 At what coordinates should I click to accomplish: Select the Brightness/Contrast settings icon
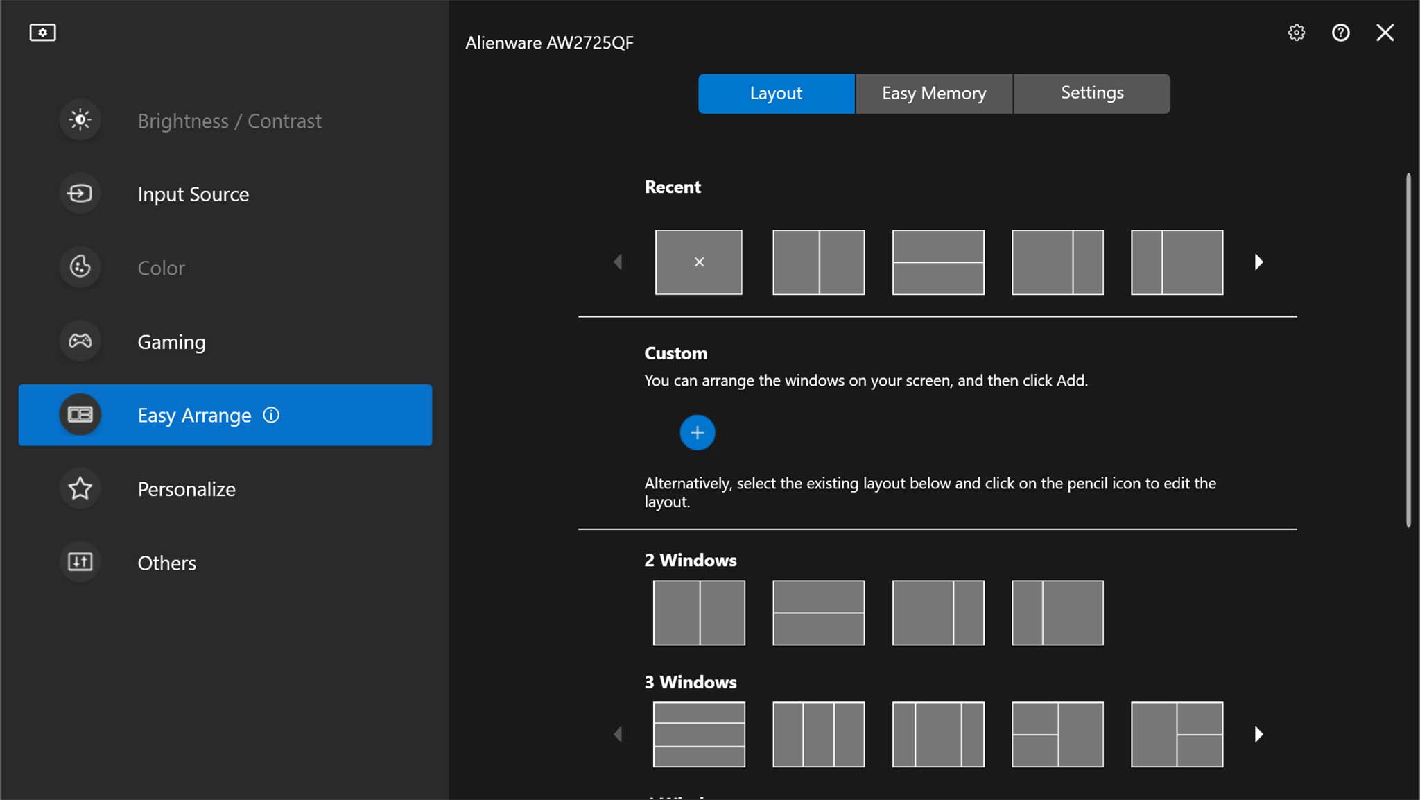[x=79, y=118]
